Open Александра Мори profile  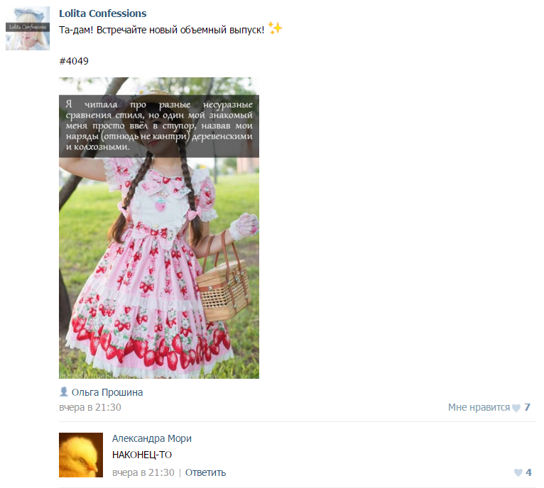pyautogui.click(x=152, y=438)
